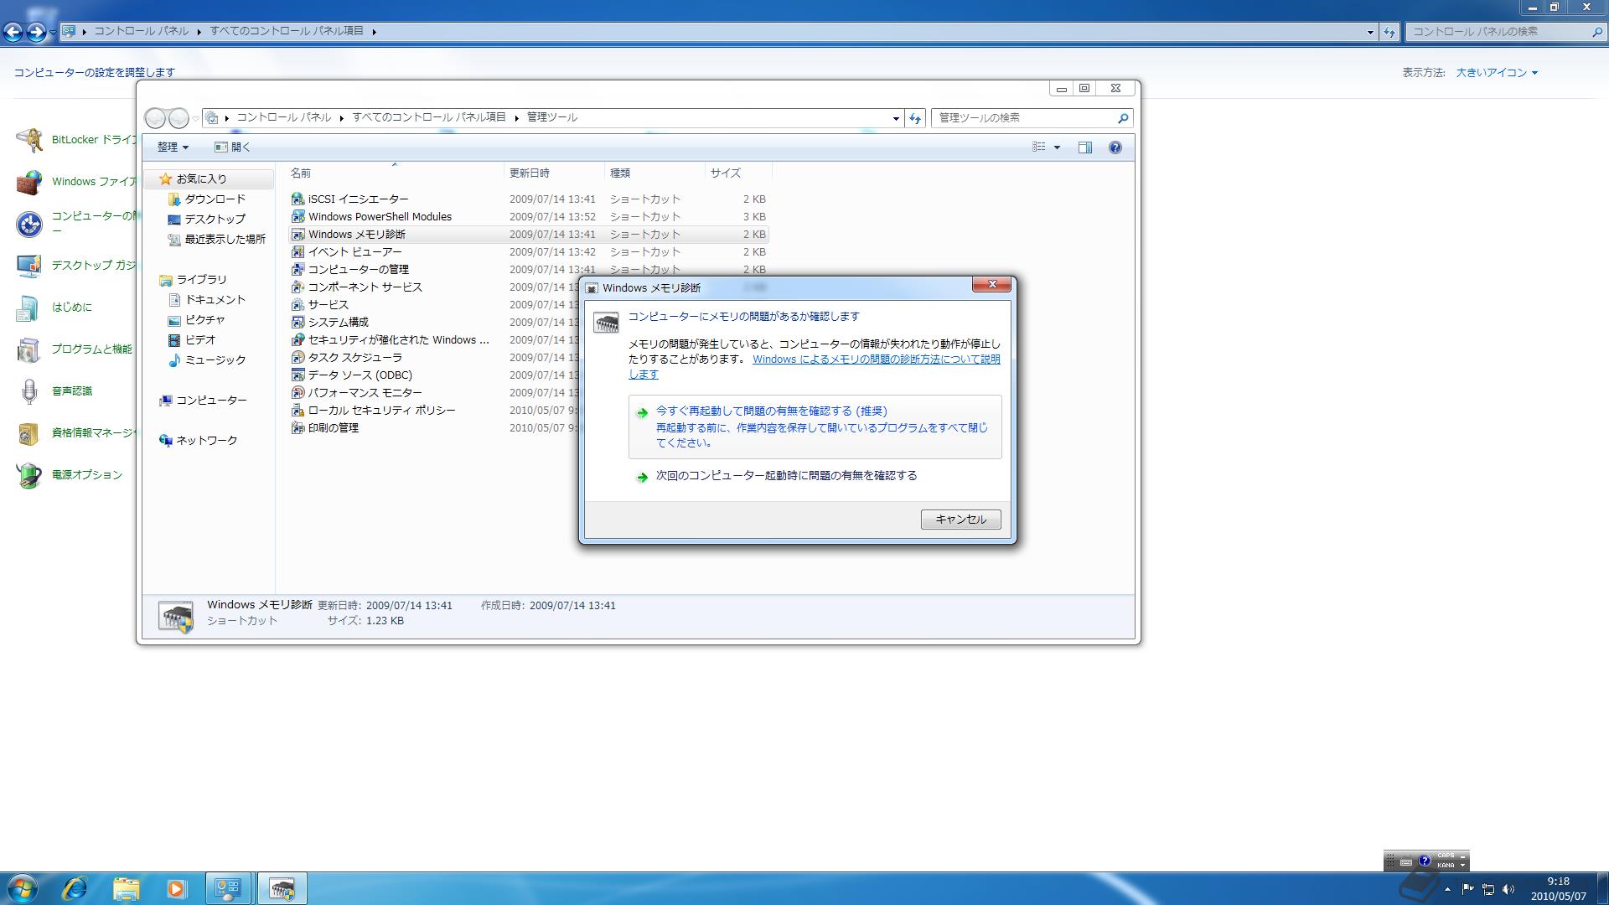Select Windows PowerShell Modules icon

coord(297,217)
